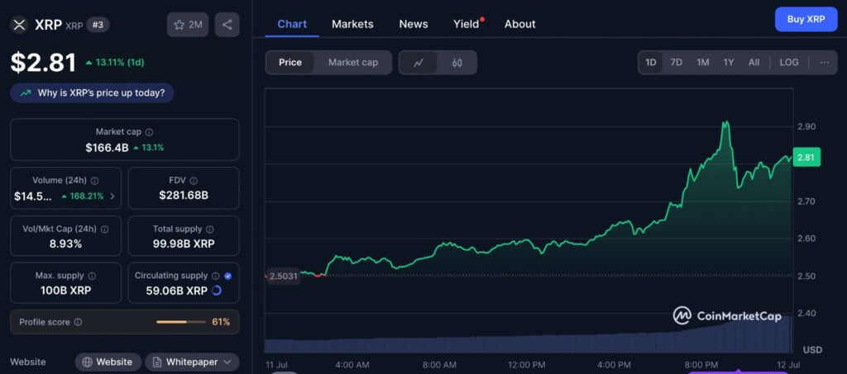Open the chart more-options ellipsis
This screenshot has width=847, height=374.
(825, 63)
